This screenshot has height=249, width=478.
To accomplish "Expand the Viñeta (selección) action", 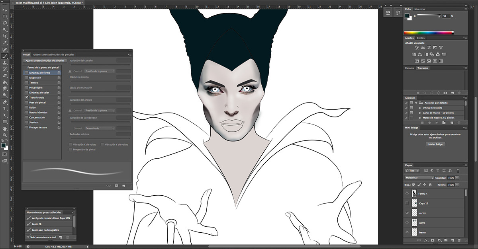I will click(420, 108).
